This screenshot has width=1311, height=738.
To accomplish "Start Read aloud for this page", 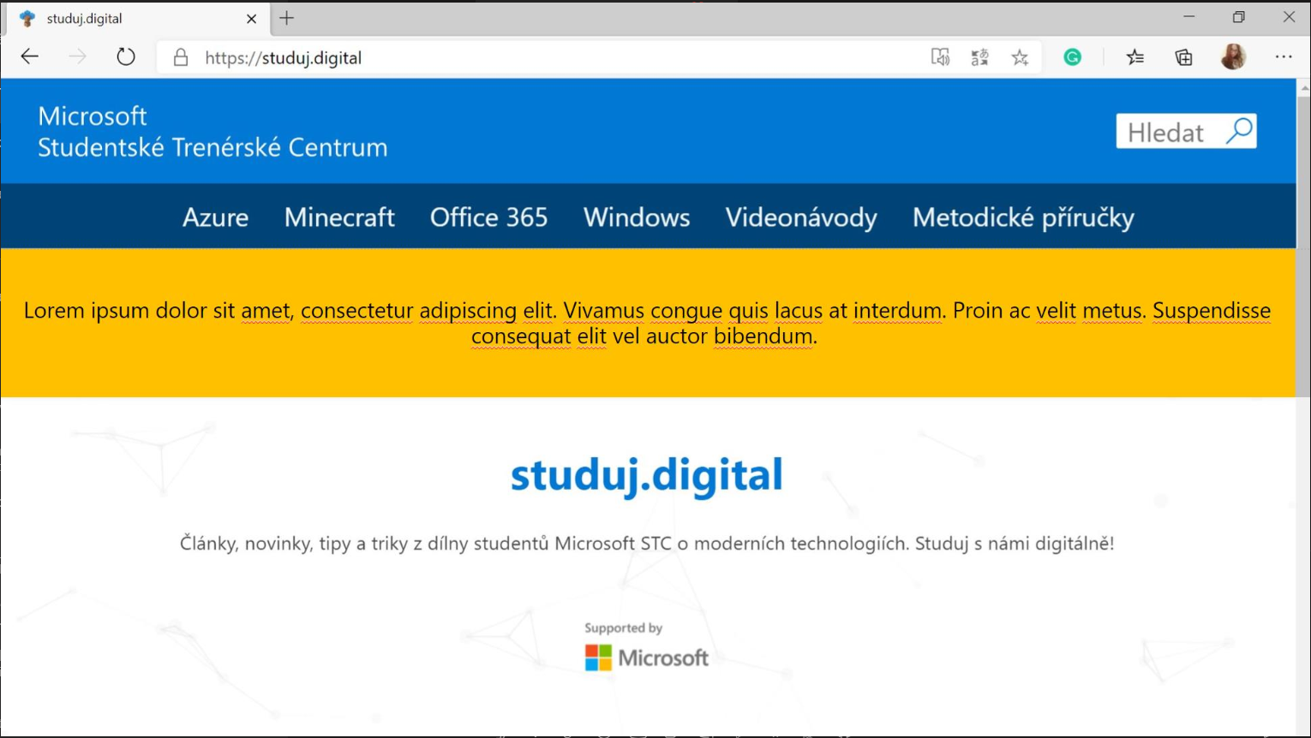I will 940,57.
